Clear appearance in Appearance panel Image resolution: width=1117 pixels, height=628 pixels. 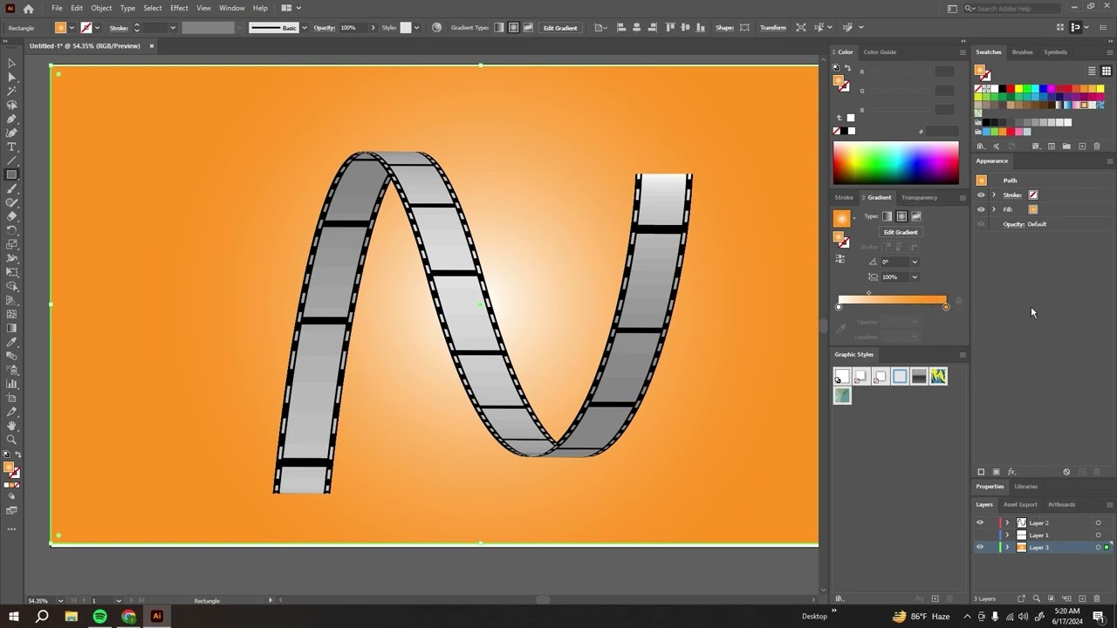click(x=1066, y=472)
